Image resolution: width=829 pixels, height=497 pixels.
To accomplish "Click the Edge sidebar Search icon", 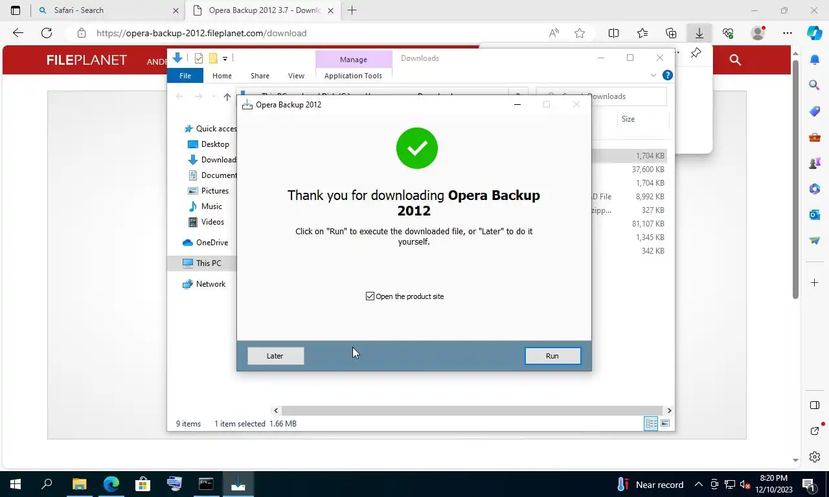I will click(815, 85).
